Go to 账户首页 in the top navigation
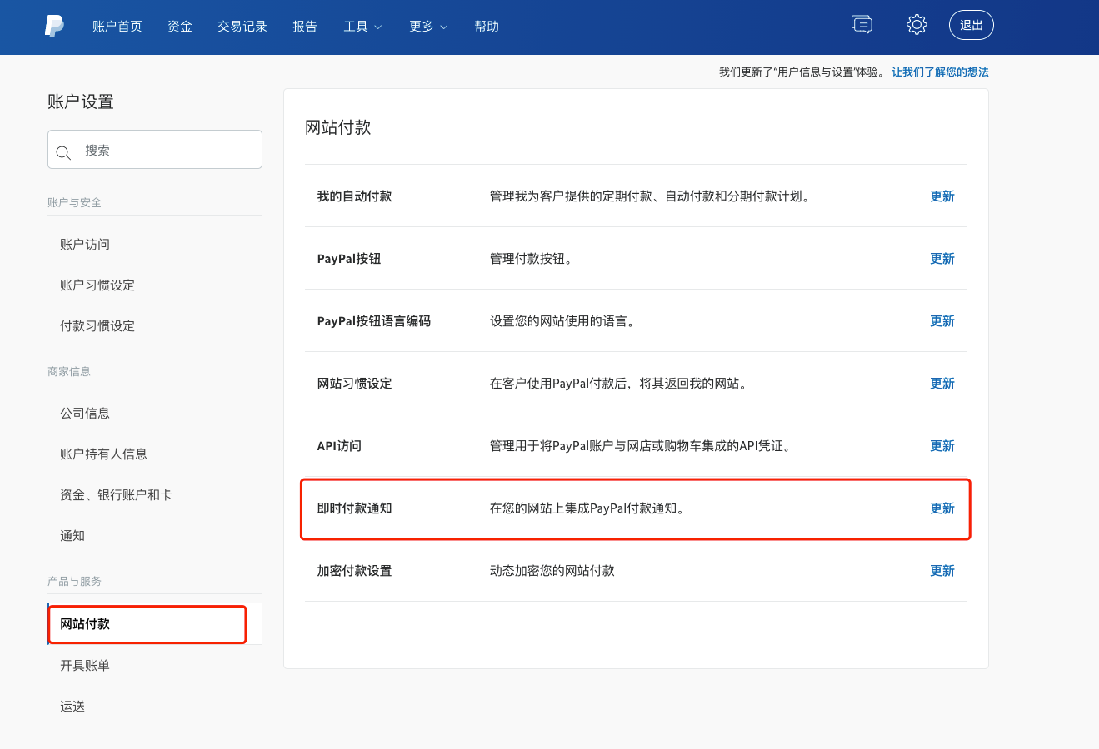This screenshot has width=1099, height=749. tap(117, 27)
